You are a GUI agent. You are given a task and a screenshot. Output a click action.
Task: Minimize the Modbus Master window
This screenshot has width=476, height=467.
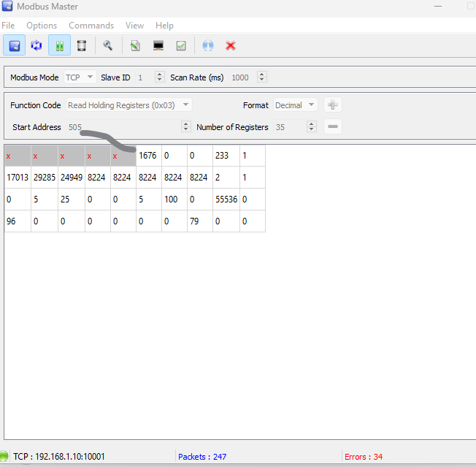(438, 6)
